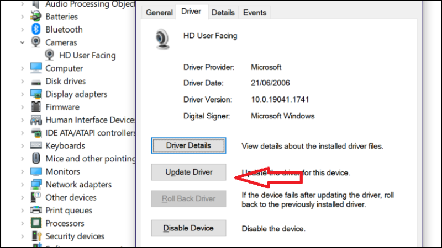442x248 pixels.
Task: Expand the Network adapters node
Action: [22, 185]
